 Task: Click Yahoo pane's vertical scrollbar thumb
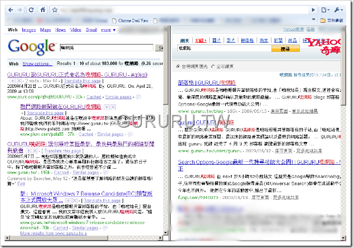coord(343,67)
